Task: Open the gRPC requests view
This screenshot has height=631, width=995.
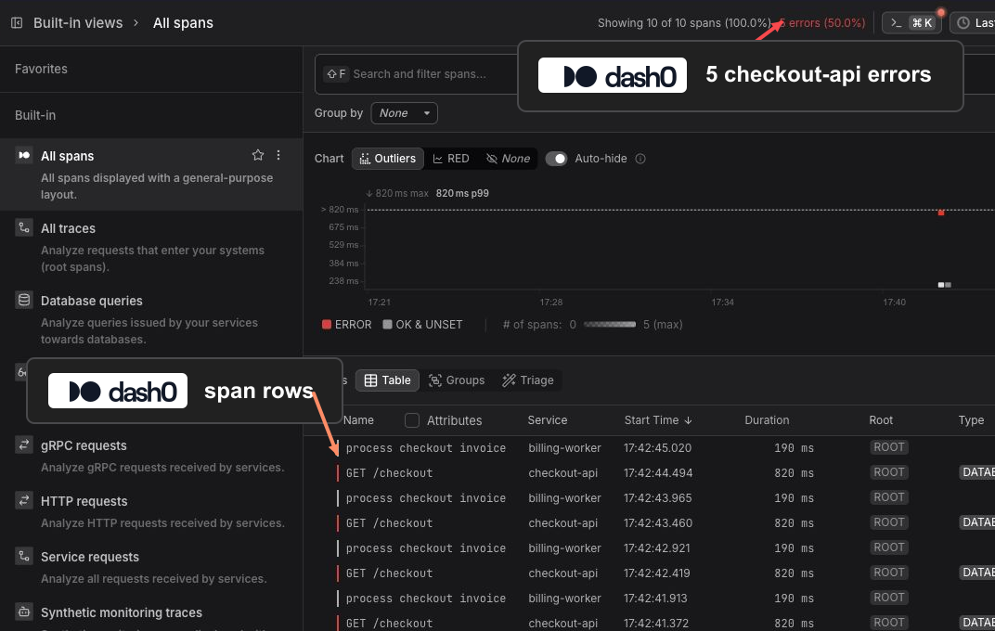Action: click(x=84, y=445)
